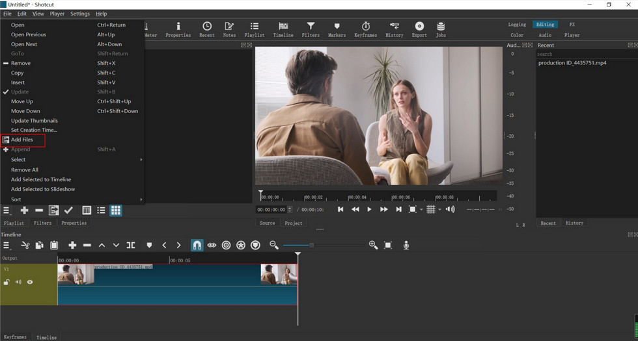Create a marker in the timeline toolbar

coord(149,246)
